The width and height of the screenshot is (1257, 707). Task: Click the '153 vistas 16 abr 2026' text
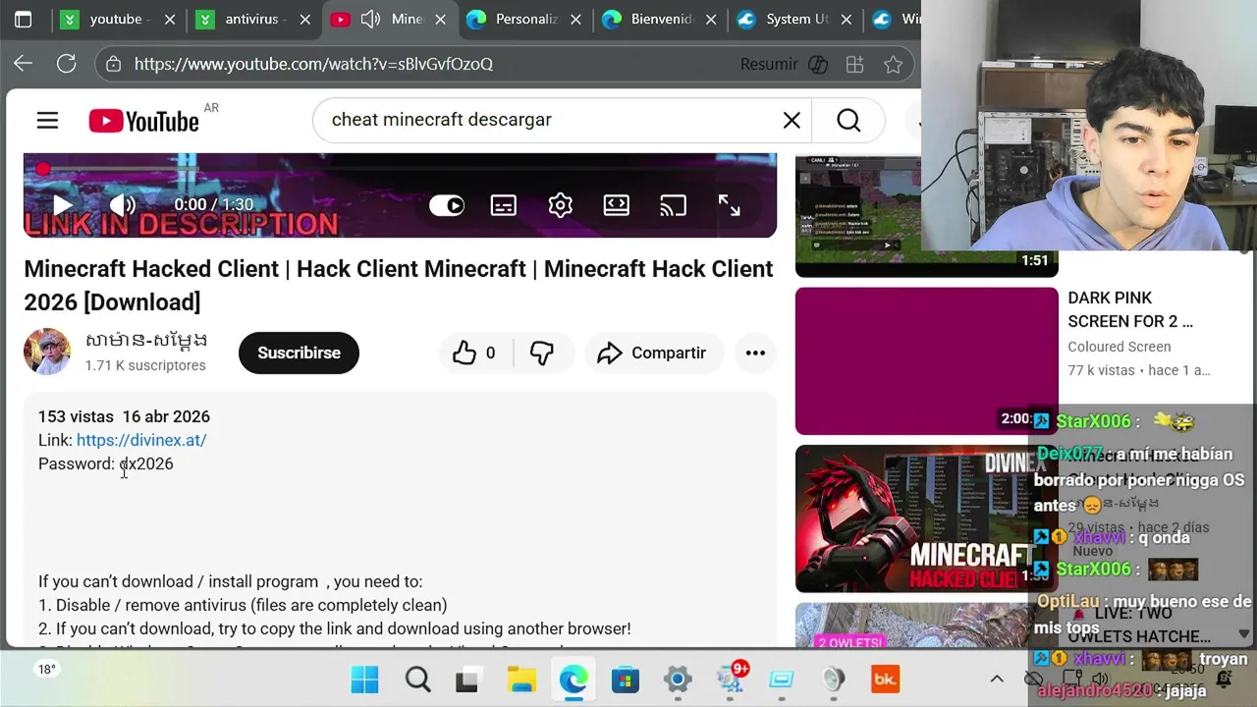click(x=124, y=416)
